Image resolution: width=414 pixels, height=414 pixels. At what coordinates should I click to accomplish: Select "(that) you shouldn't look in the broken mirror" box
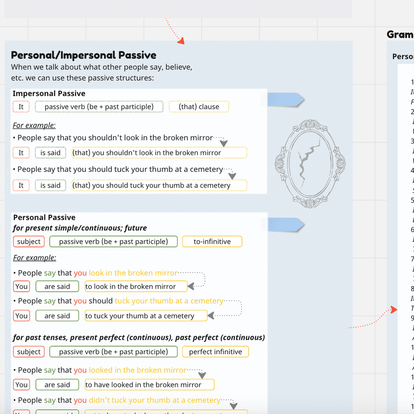point(159,153)
